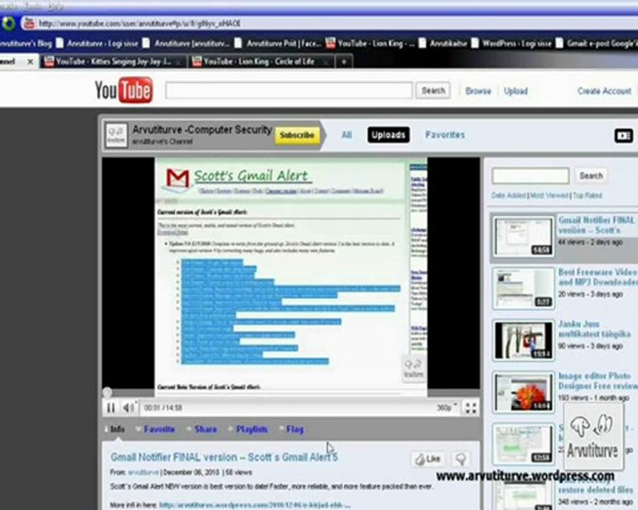Open the Best Freeware Video thumbnail
This screenshot has width=638, height=510.
523,288
